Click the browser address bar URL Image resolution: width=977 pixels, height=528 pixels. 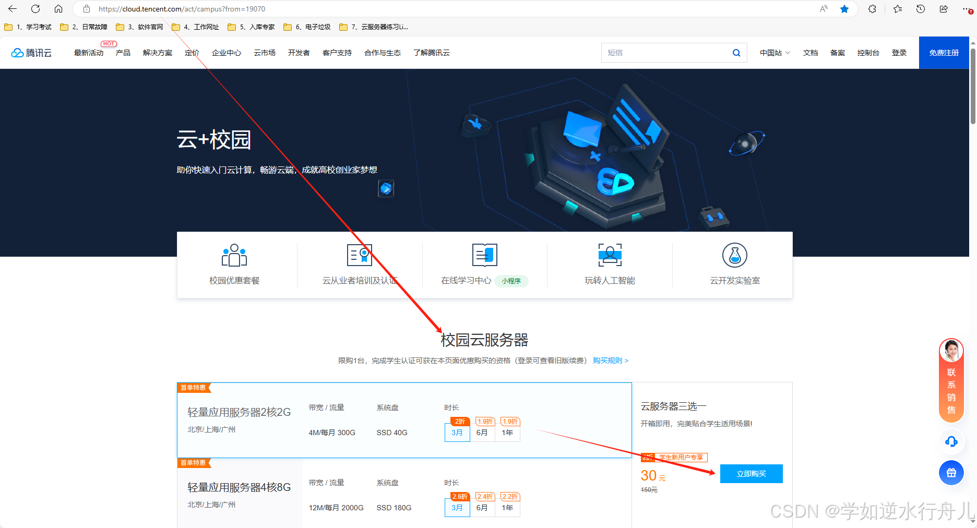point(182,9)
